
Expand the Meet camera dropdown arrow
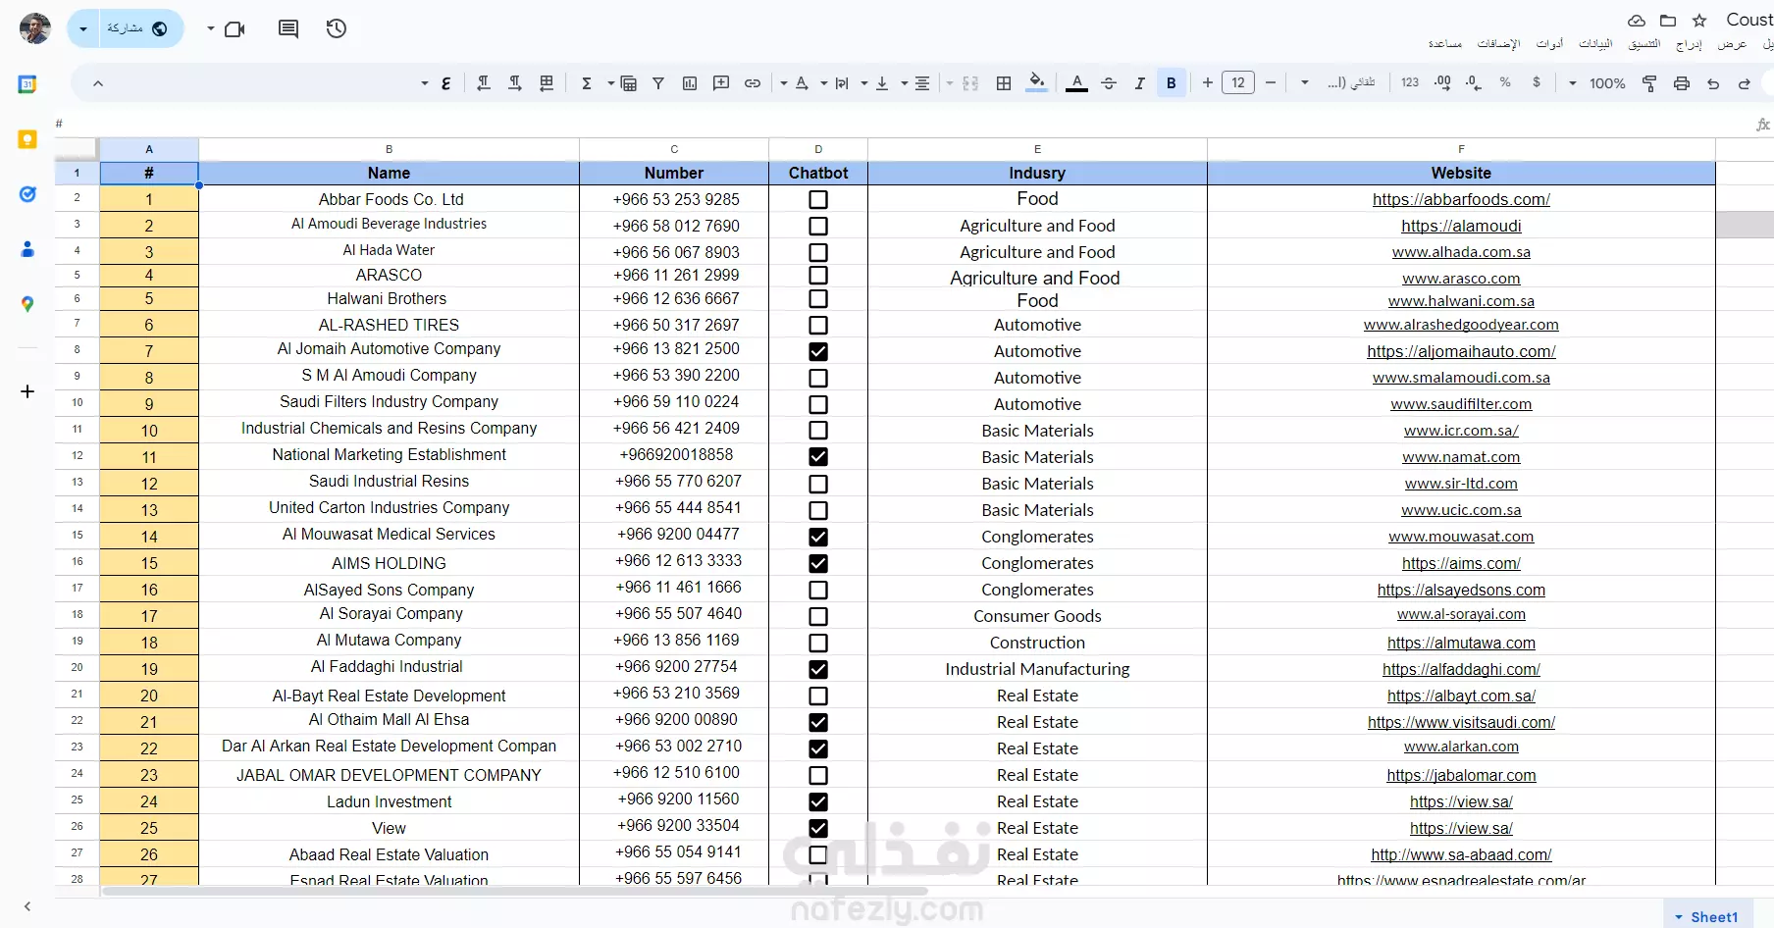210,28
